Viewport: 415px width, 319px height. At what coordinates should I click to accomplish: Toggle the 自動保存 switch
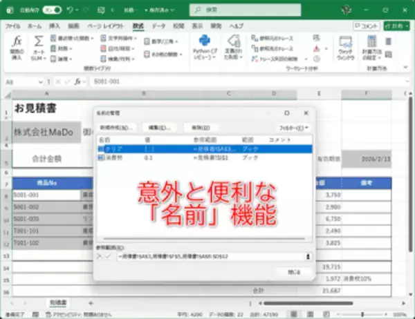52,10
